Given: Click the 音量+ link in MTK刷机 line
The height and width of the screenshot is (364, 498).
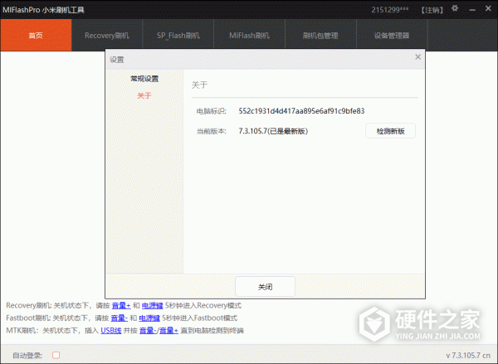Looking at the screenshot, I should (x=168, y=330).
